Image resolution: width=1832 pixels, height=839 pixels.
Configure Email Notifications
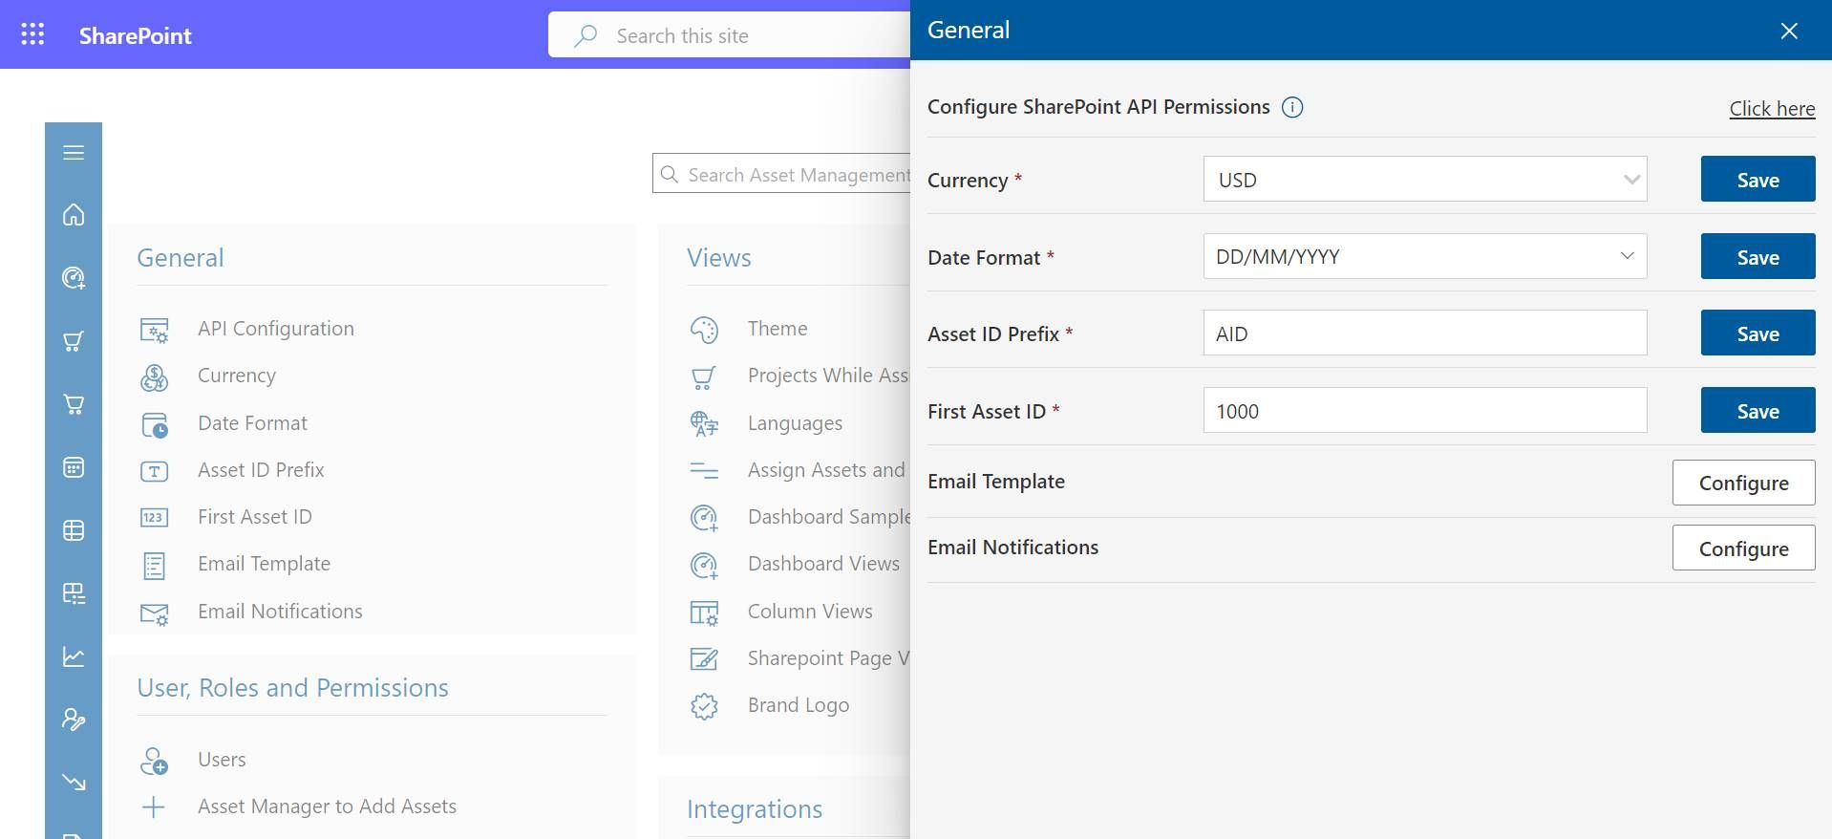tap(1742, 549)
